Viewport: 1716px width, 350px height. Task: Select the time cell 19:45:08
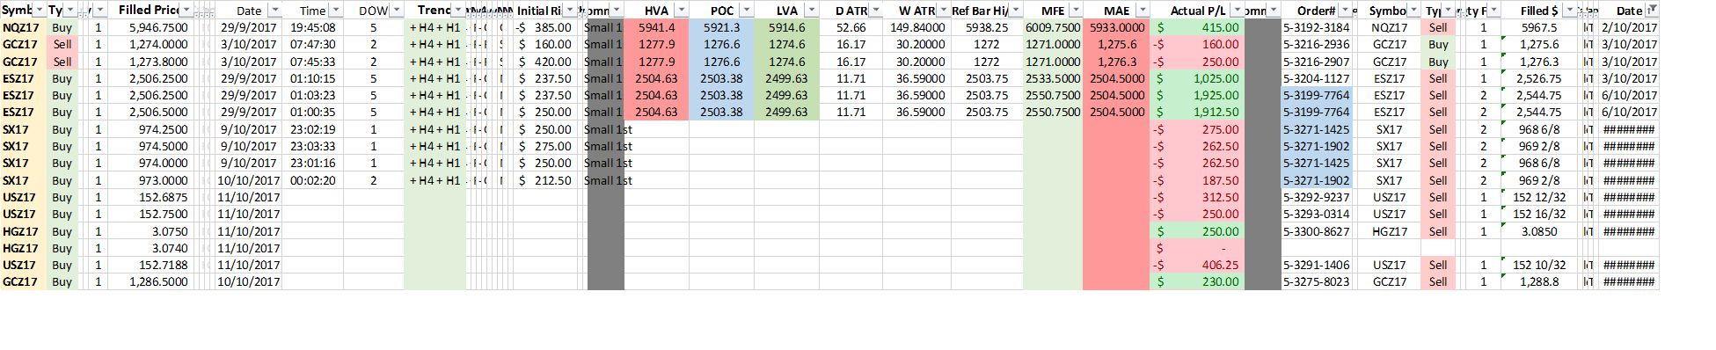[x=312, y=27]
